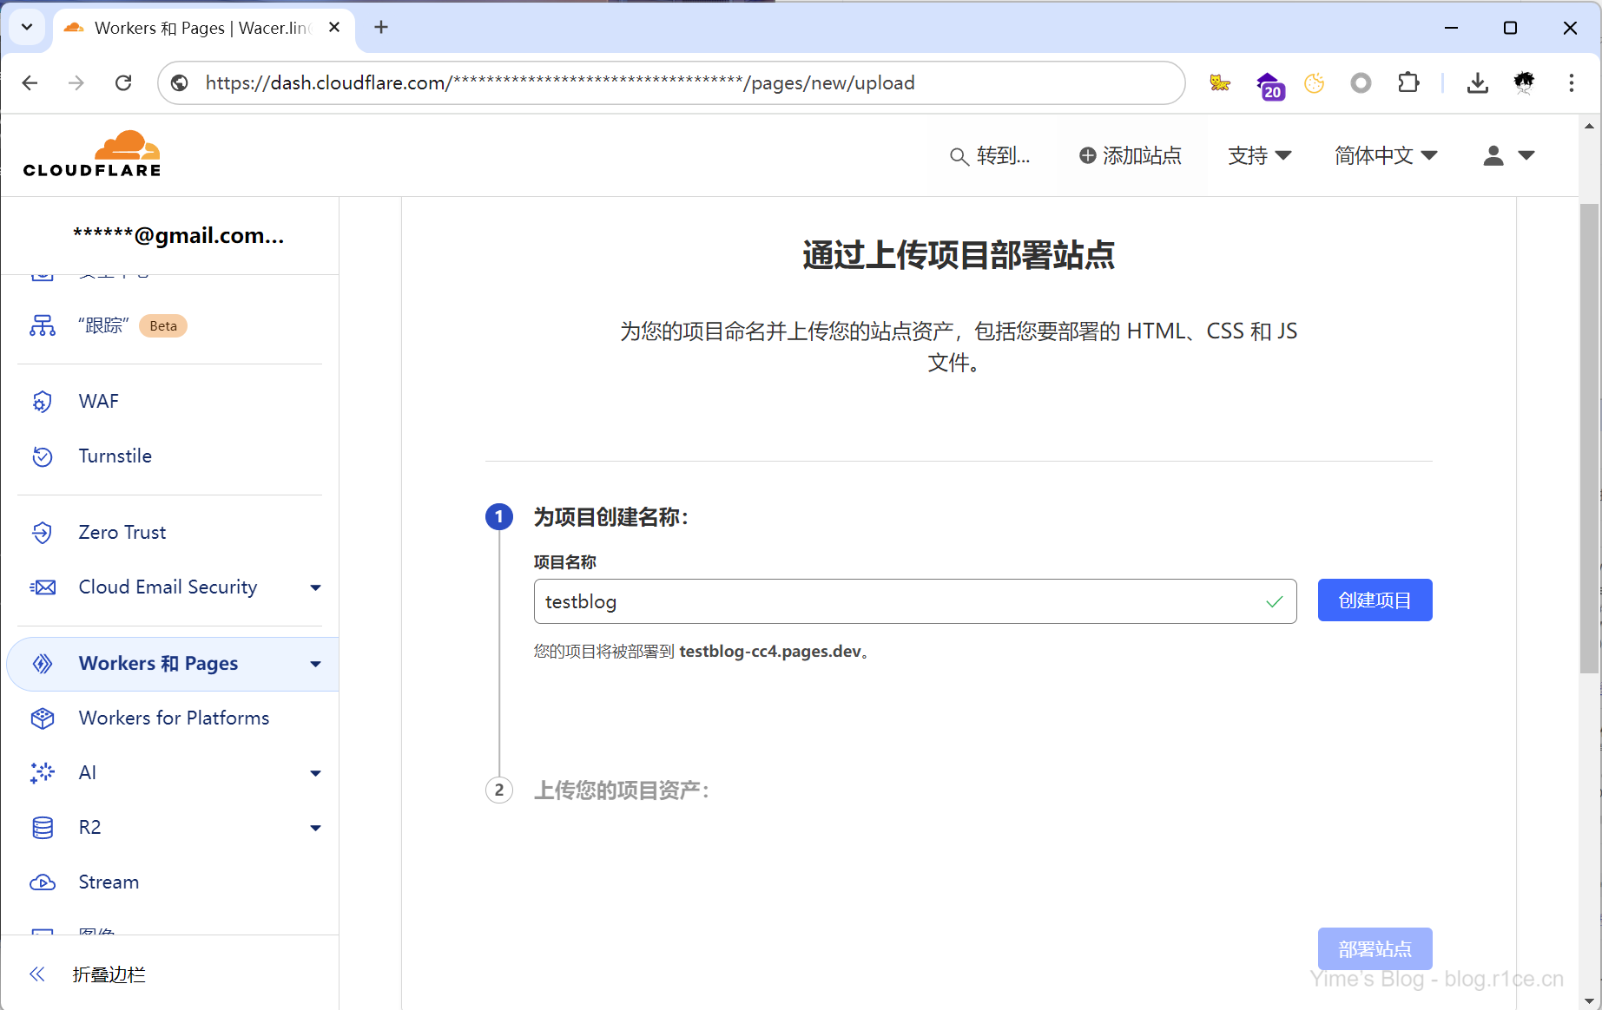
Task: Open the "跟踪" Beta sidebar item
Action: click(x=104, y=326)
